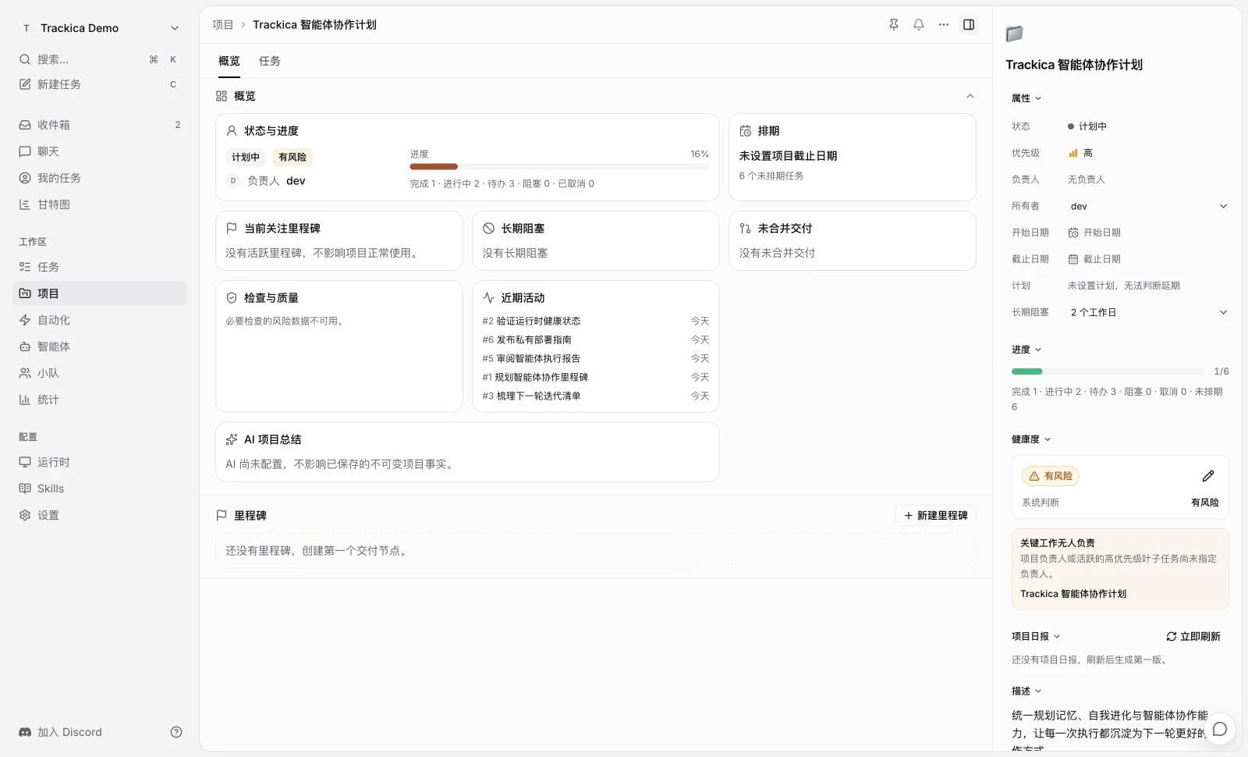Open the 未合并交付 card
Viewport: 1248px width, 757px height.
coord(853,240)
